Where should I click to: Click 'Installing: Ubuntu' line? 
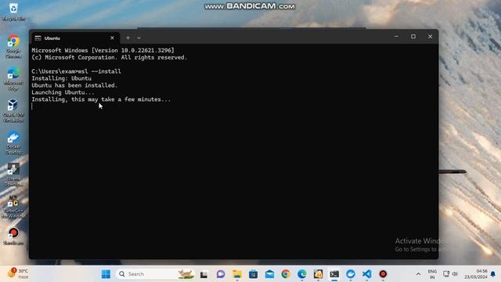tap(61, 78)
